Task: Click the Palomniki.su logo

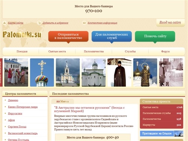Action: [x=22, y=35]
